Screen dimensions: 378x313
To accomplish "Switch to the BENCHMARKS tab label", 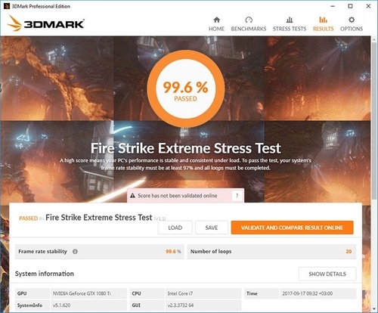I will (249, 29).
